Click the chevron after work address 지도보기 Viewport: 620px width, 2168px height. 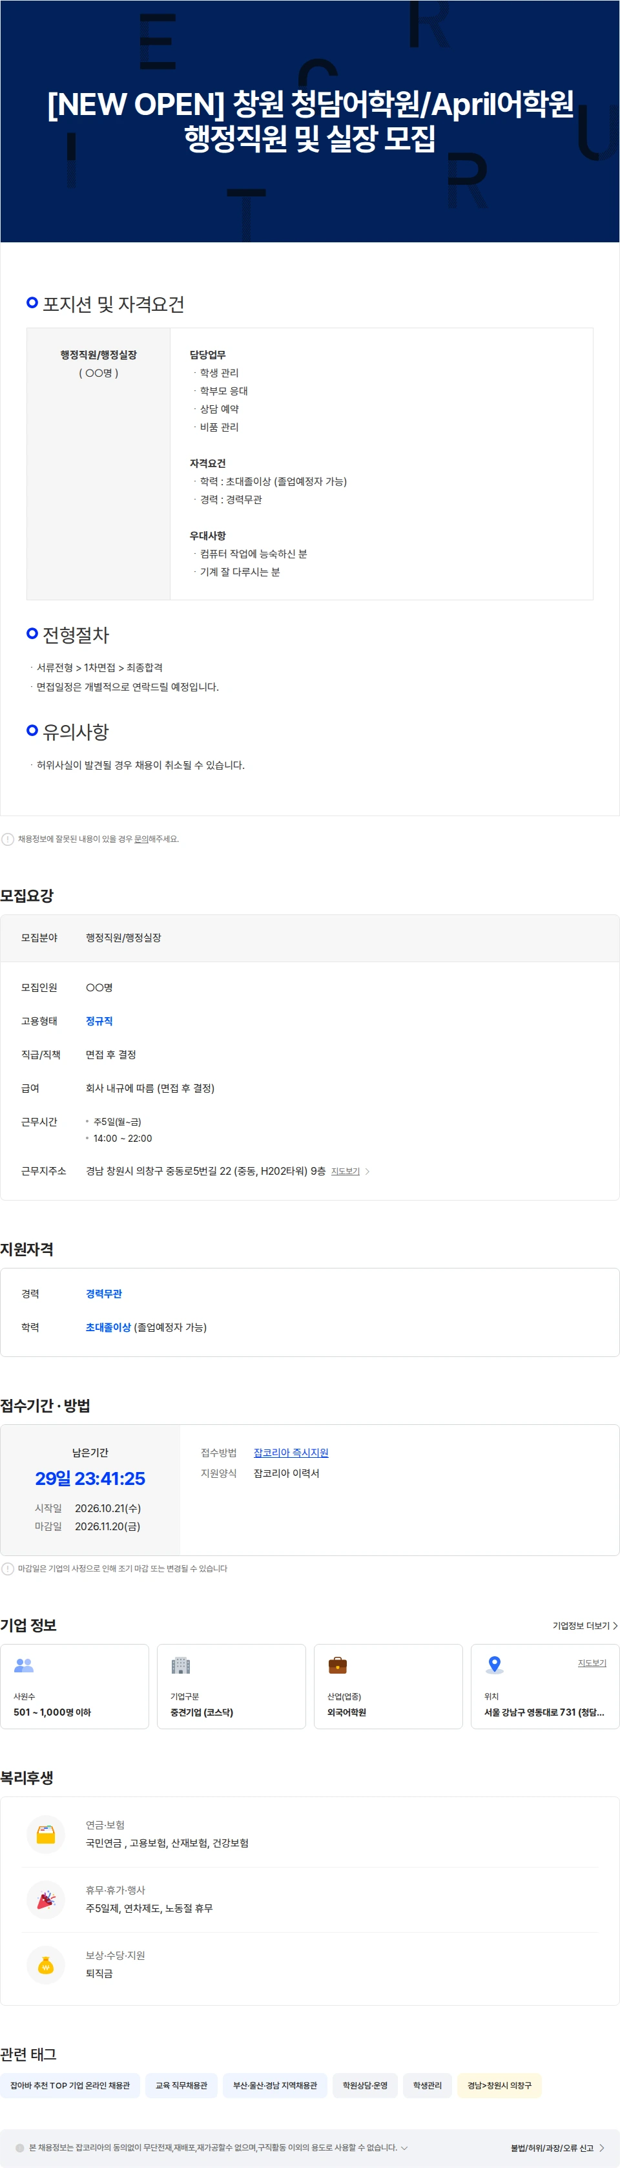[x=367, y=1172]
